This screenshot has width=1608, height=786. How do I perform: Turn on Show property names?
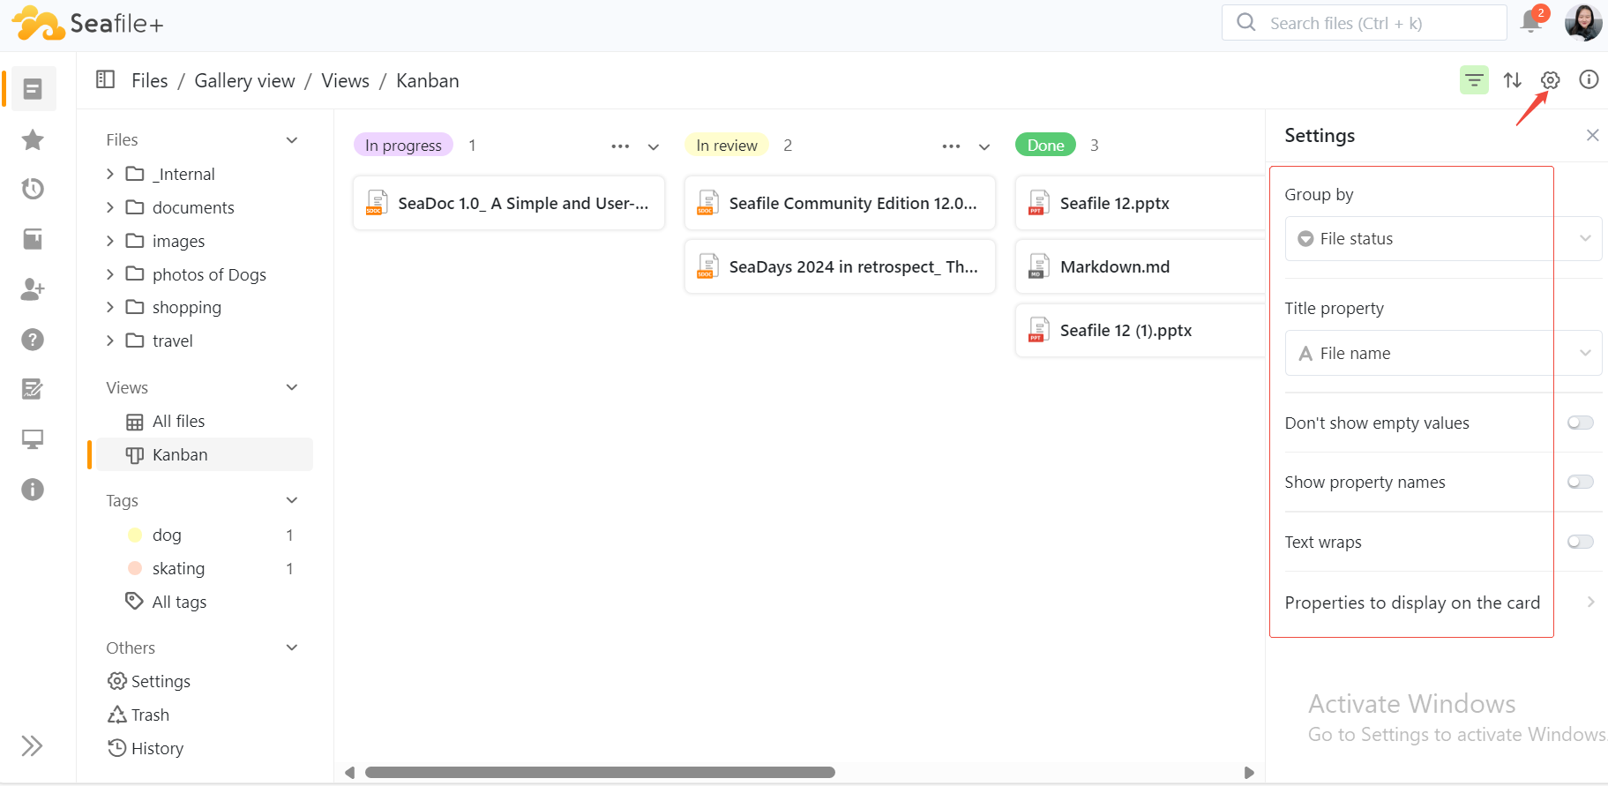click(1580, 482)
